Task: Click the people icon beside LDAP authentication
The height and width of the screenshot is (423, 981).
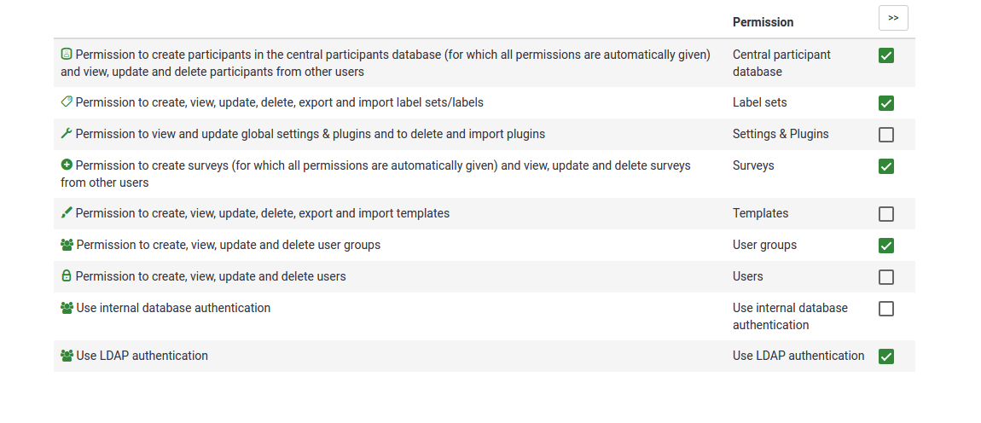Action: [x=67, y=356]
